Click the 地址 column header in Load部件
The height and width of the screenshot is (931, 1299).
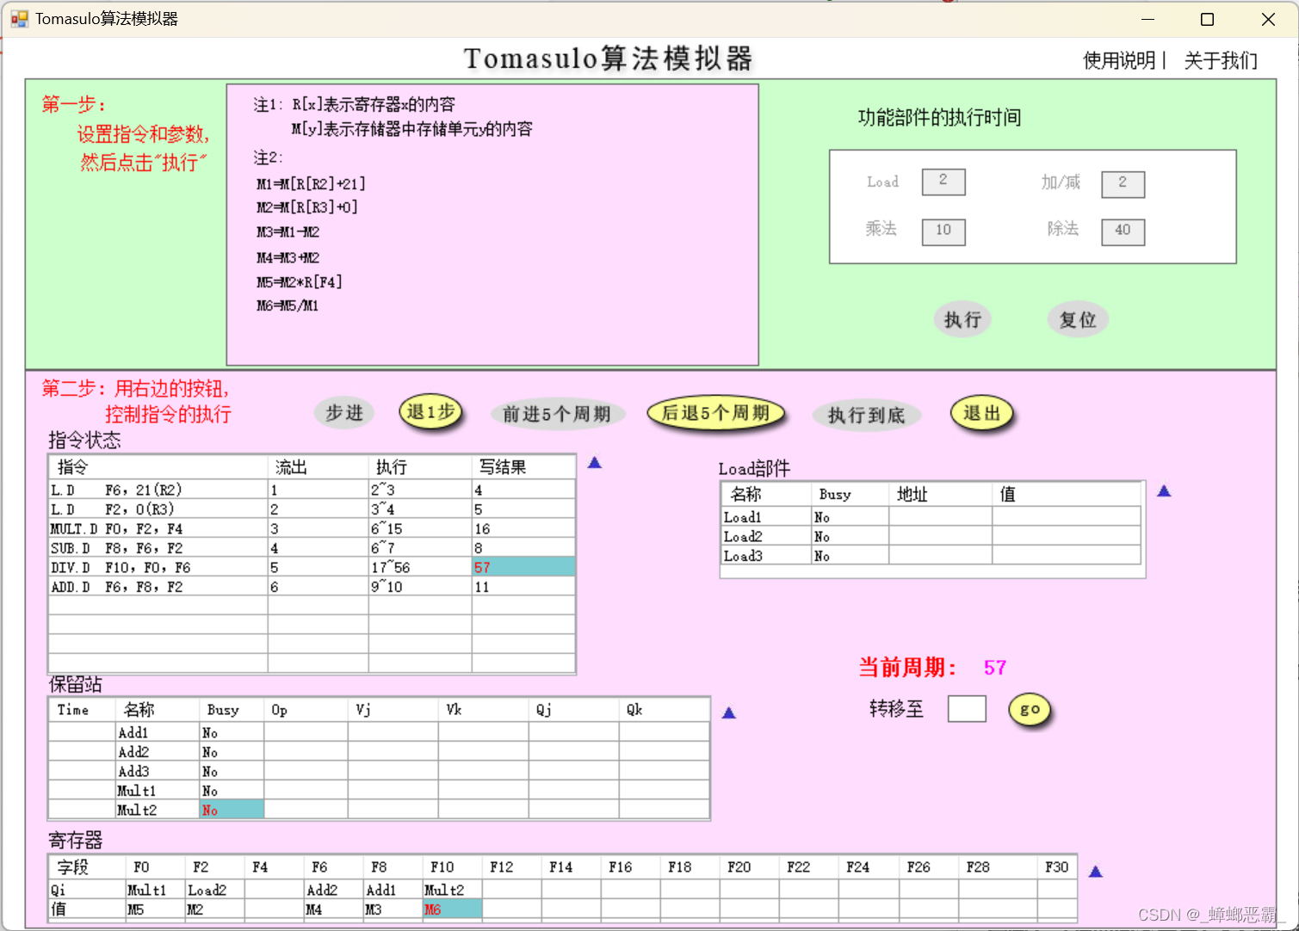pos(940,494)
